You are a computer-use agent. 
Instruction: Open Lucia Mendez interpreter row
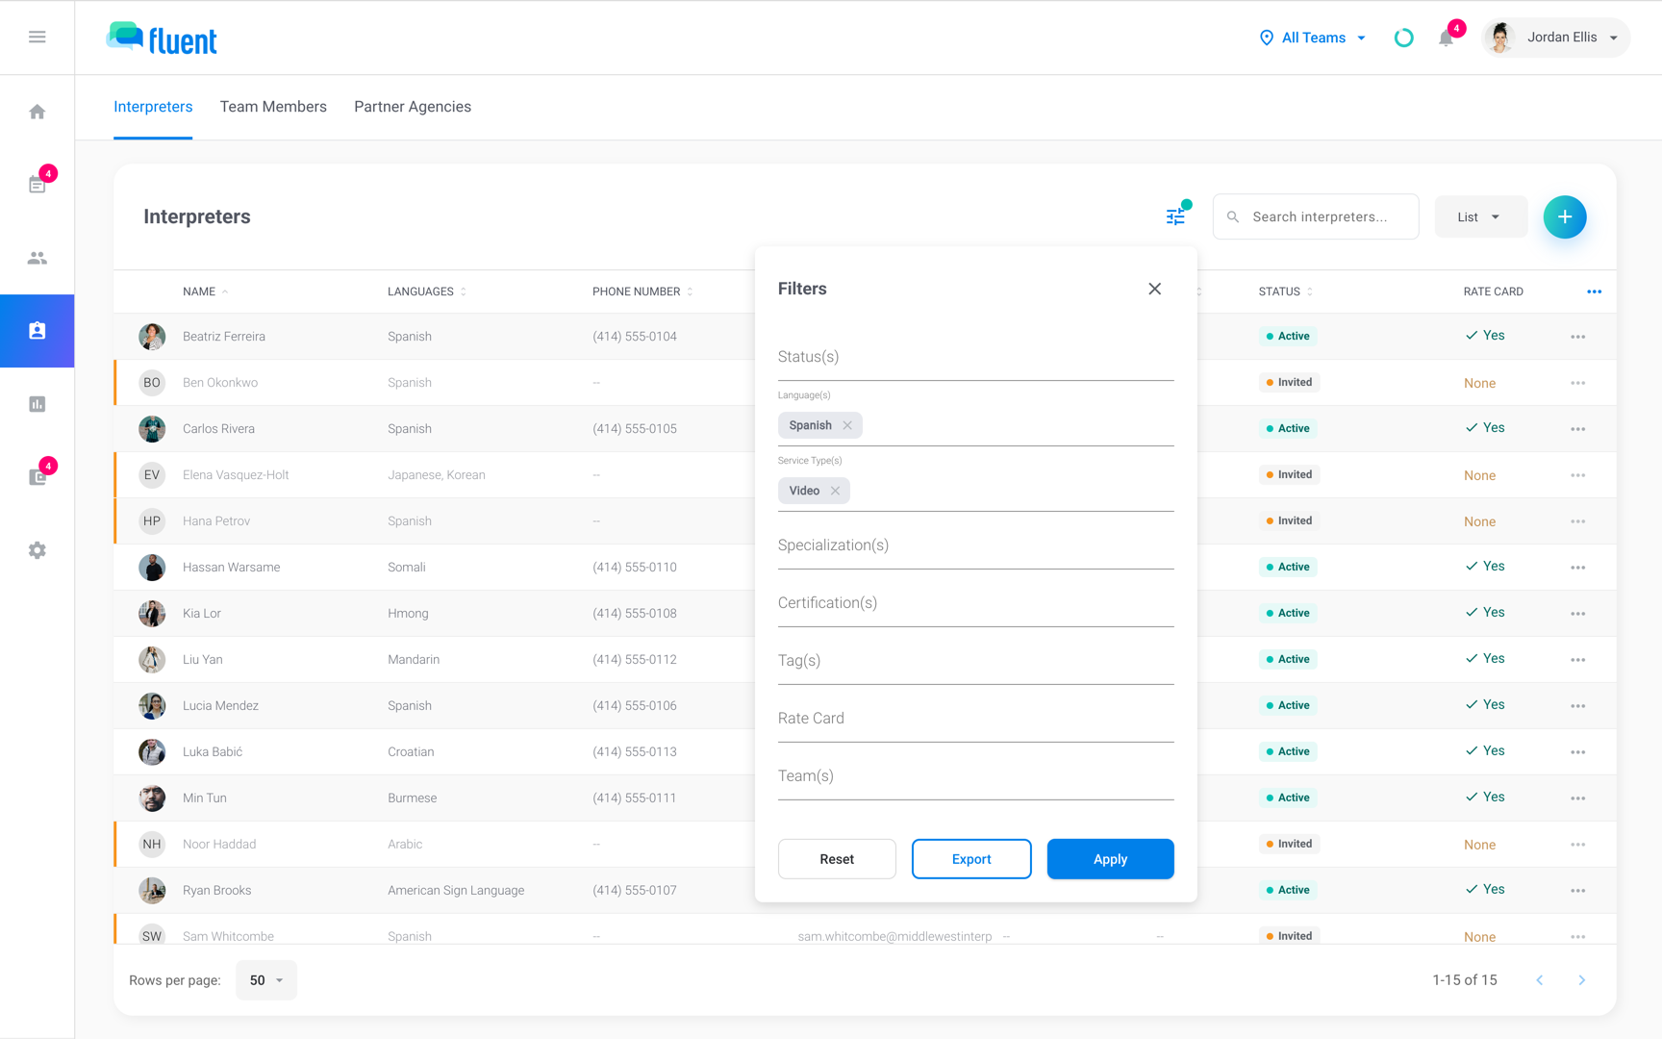click(434, 705)
